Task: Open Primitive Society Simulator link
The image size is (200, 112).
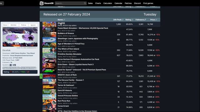Action: click(x=69, y=54)
